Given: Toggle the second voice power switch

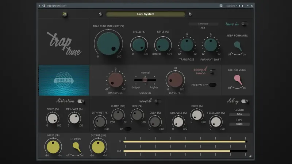Looking at the screenshot, I should click(212, 71).
